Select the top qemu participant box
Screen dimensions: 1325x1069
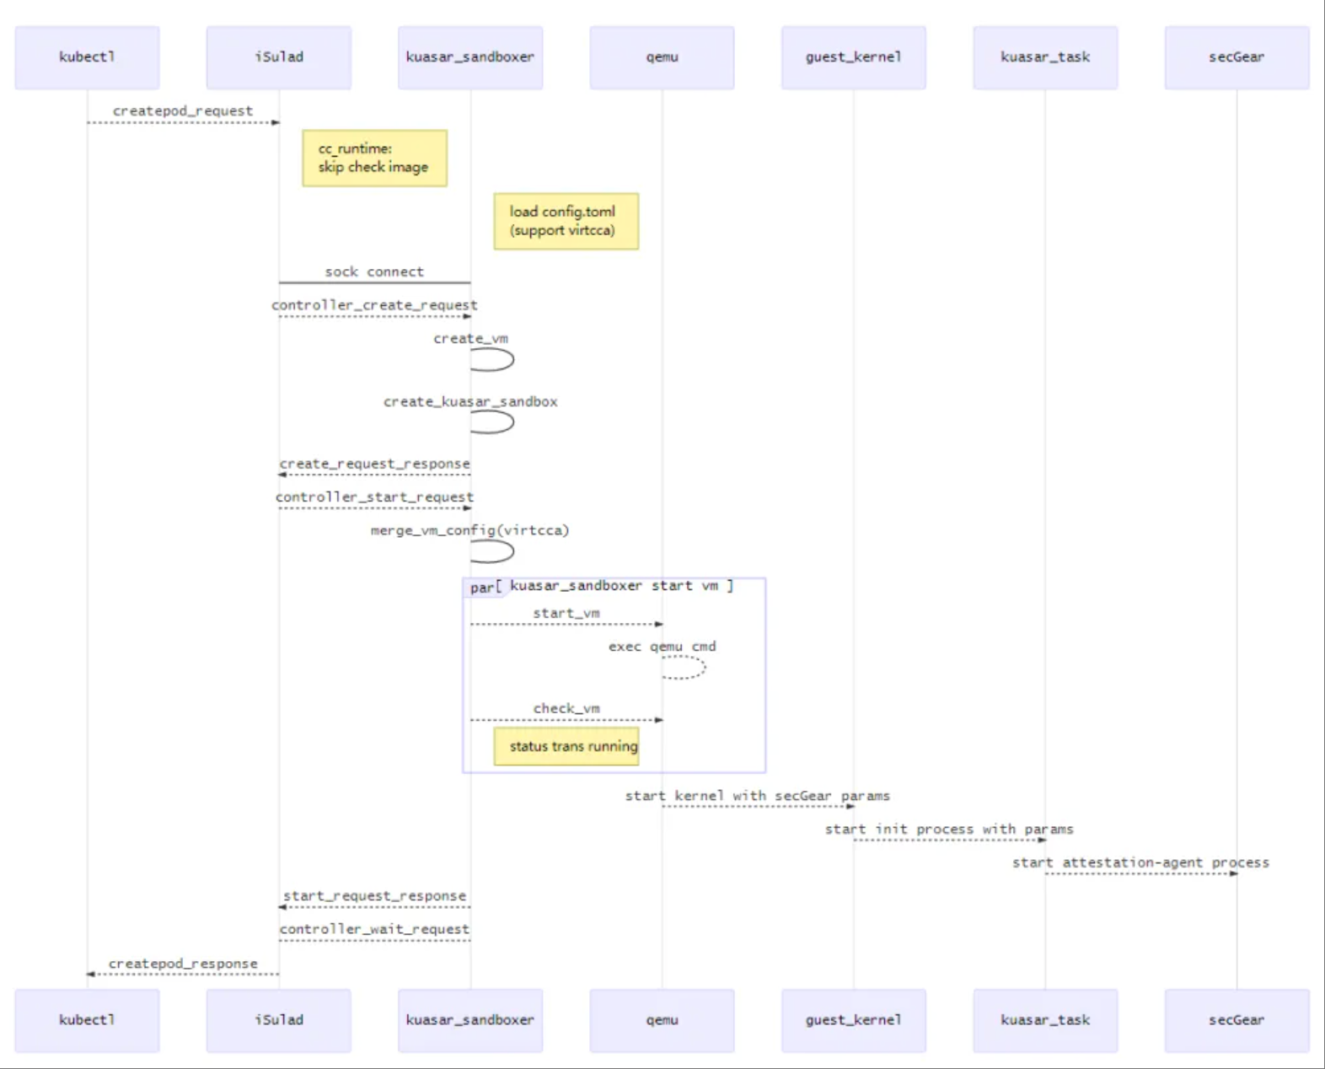point(662,57)
